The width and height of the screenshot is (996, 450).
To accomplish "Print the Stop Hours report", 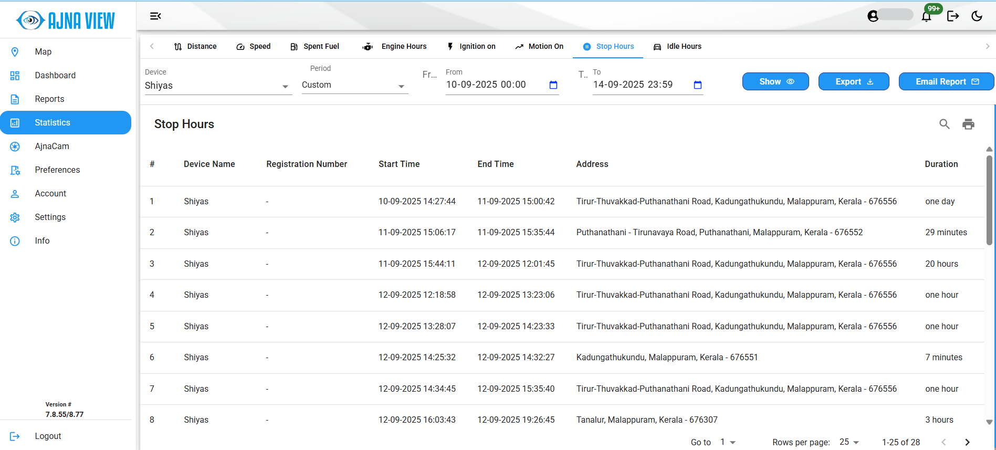I will [x=968, y=124].
